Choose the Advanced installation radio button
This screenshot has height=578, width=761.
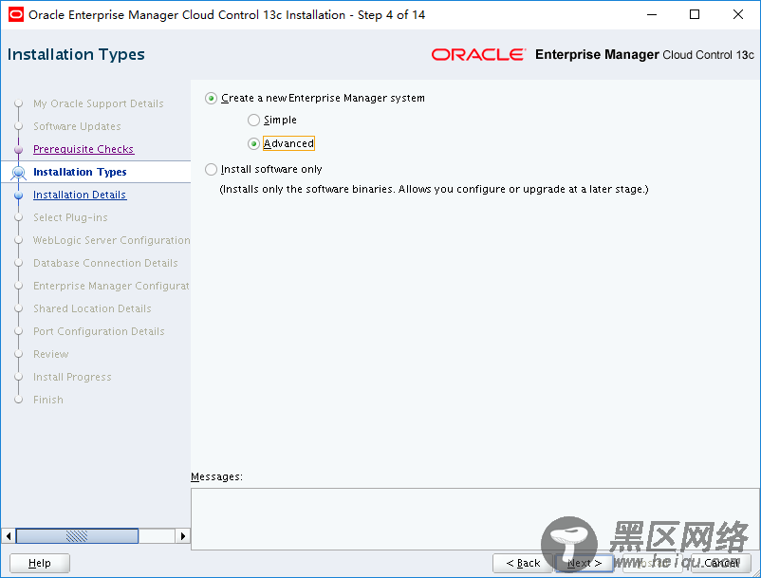tap(253, 143)
